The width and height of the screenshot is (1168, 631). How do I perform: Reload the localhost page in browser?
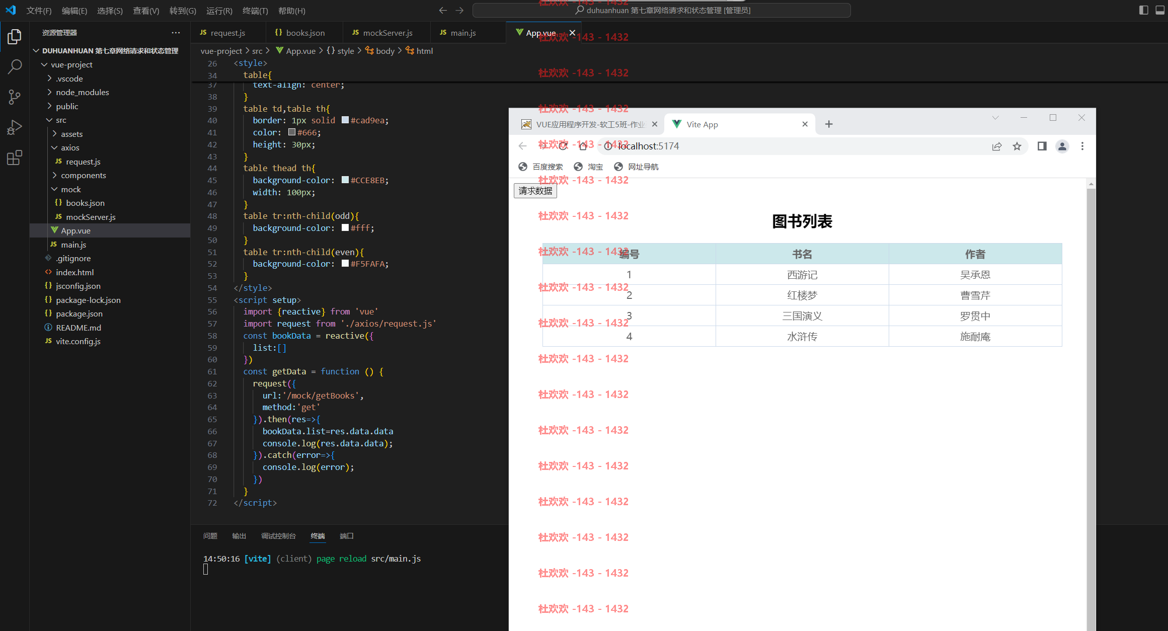coord(563,146)
